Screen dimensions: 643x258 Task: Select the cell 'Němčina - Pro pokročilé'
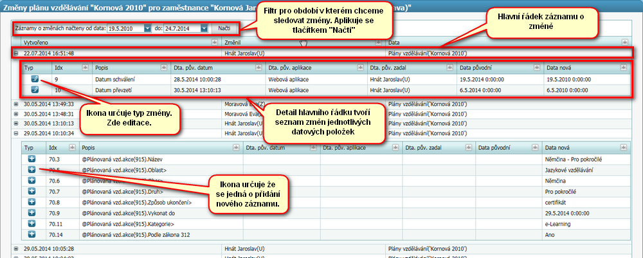click(586, 159)
